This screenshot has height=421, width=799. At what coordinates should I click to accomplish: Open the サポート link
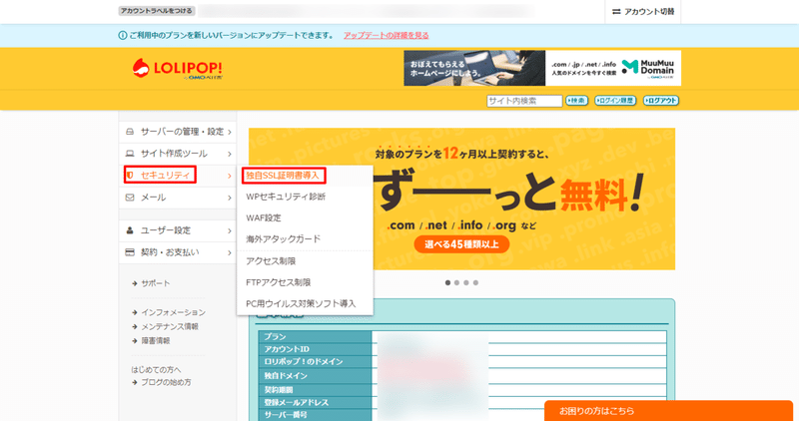click(x=156, y=283)
